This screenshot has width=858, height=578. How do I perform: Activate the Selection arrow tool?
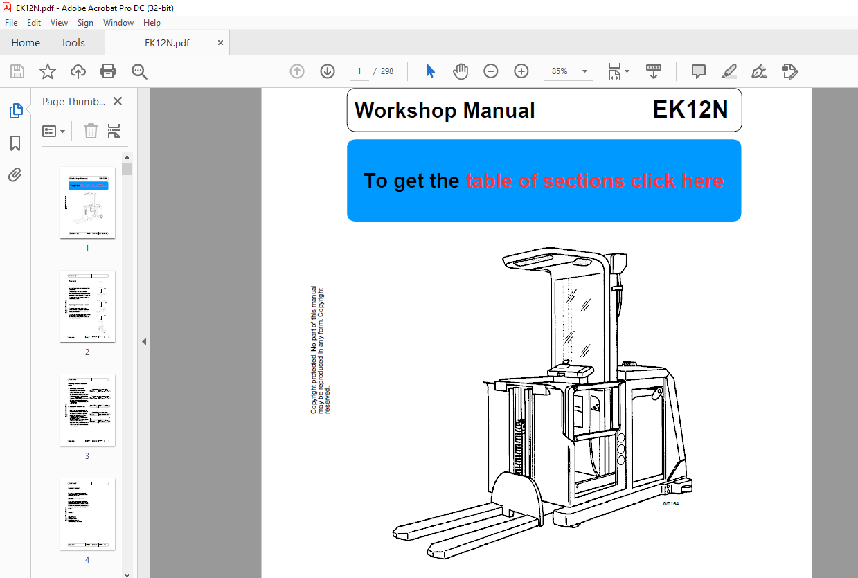click(x=430, y=71)
